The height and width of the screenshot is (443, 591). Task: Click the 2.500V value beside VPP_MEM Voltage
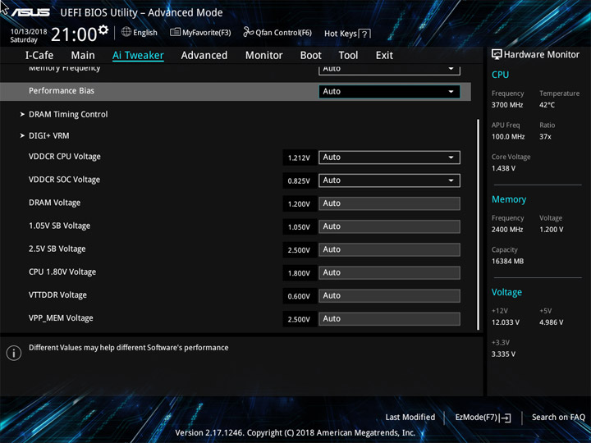pos(299,319)
